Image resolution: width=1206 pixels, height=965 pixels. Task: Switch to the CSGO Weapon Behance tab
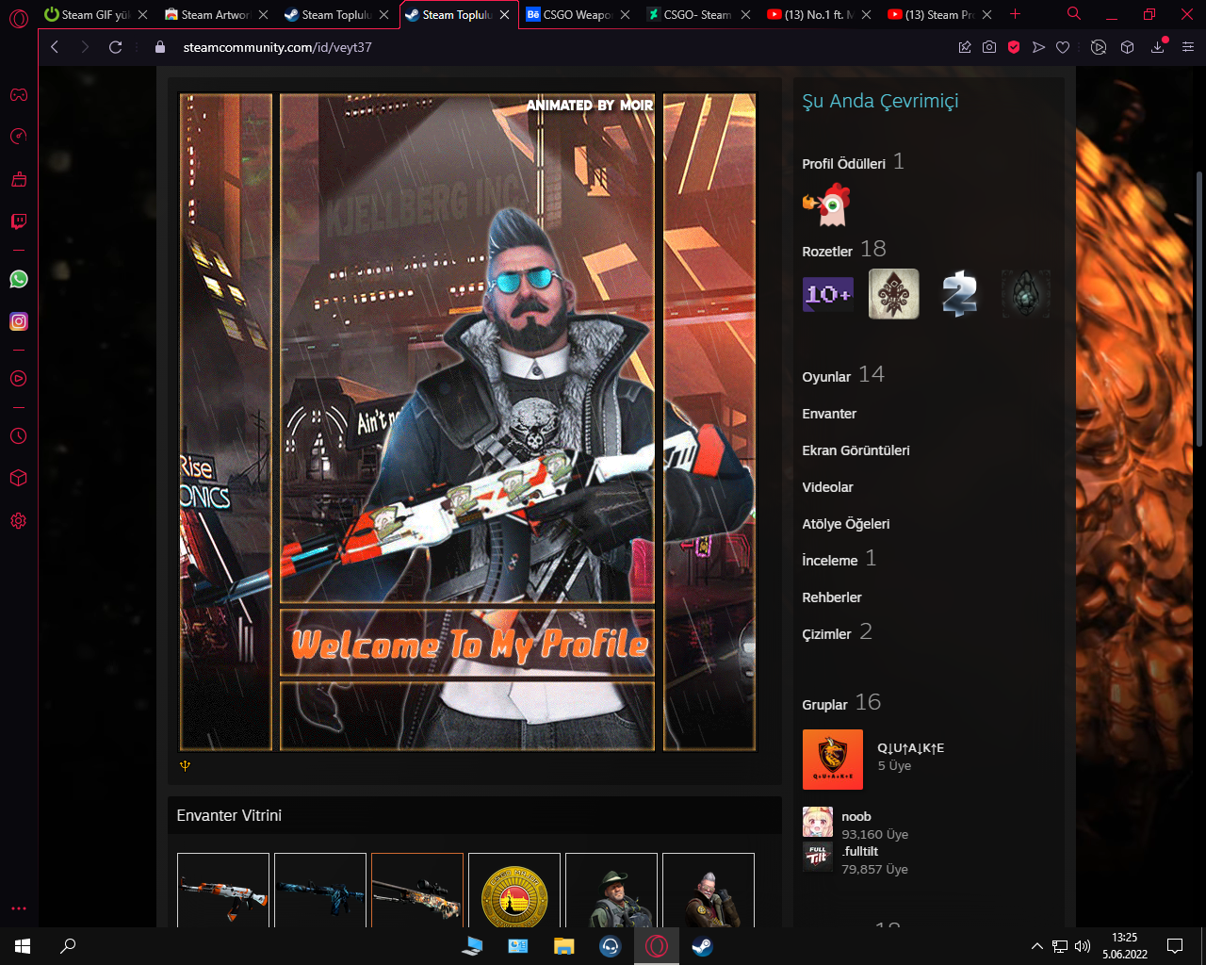click(570, 15)
